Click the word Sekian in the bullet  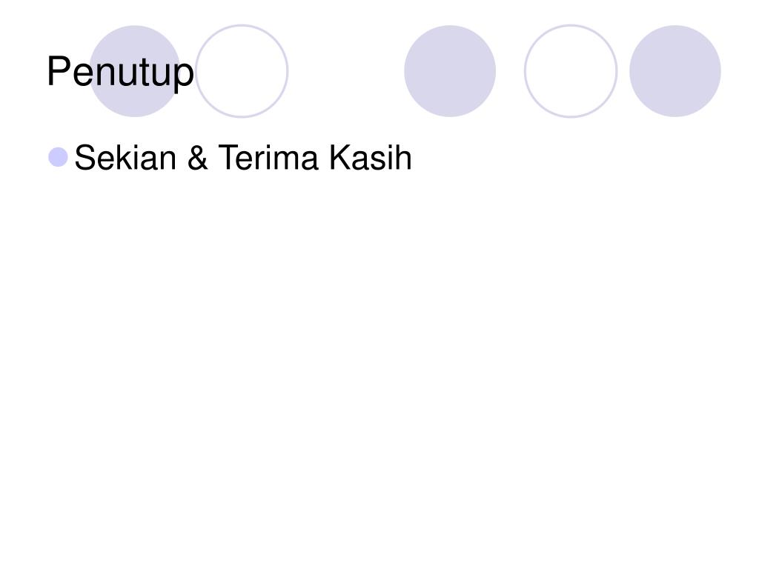[x=125, y=157]
